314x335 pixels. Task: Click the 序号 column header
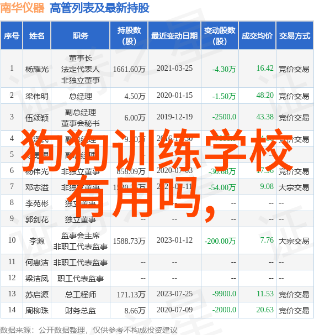[12, 35]
